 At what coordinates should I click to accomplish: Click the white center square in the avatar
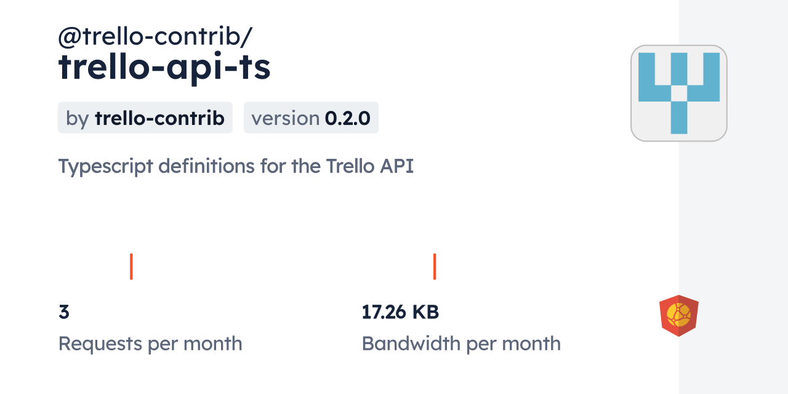click(679, 93)
